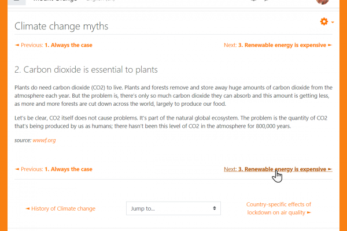Click the left arrow icon before top Previous

[x=17, y=45]
